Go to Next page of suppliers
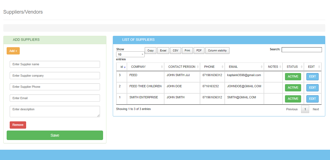This screenshot has width=330, height=160. 316,109
